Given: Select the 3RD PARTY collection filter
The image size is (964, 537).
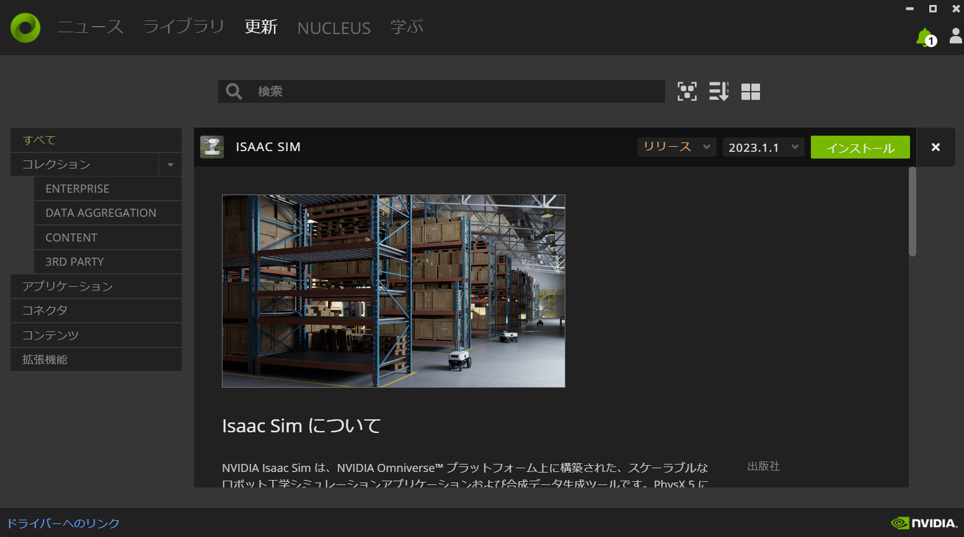Looking at the screenshot, I should [74, 261].
